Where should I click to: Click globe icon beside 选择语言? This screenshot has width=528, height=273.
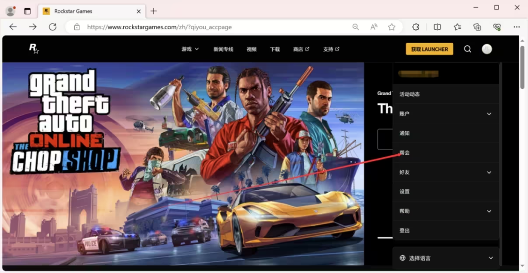point(402,258)
